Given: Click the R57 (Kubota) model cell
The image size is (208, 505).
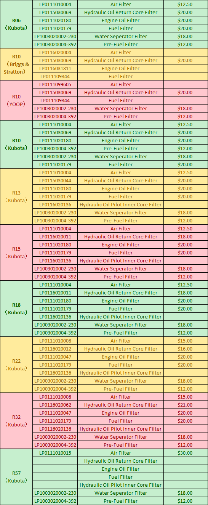Looking at the screenshot, I should (x=16, y=477).
